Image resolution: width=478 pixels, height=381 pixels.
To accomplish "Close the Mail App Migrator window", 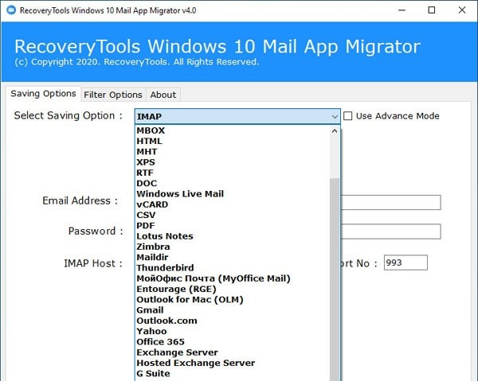I will (x=462, y=10).
